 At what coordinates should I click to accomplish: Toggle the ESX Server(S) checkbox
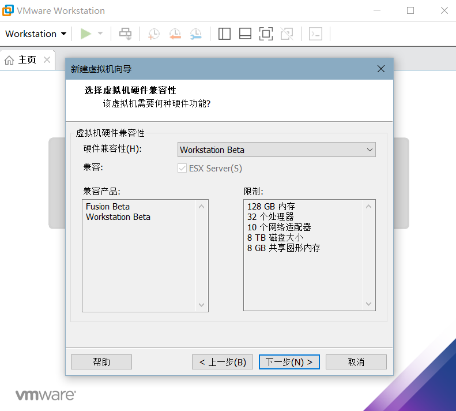[182, 168]
